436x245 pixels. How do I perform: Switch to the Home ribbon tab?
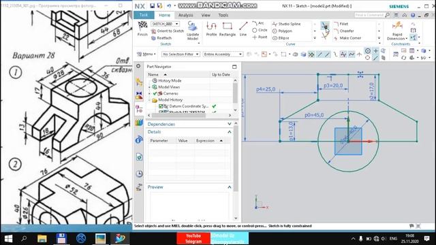point(164,15)
